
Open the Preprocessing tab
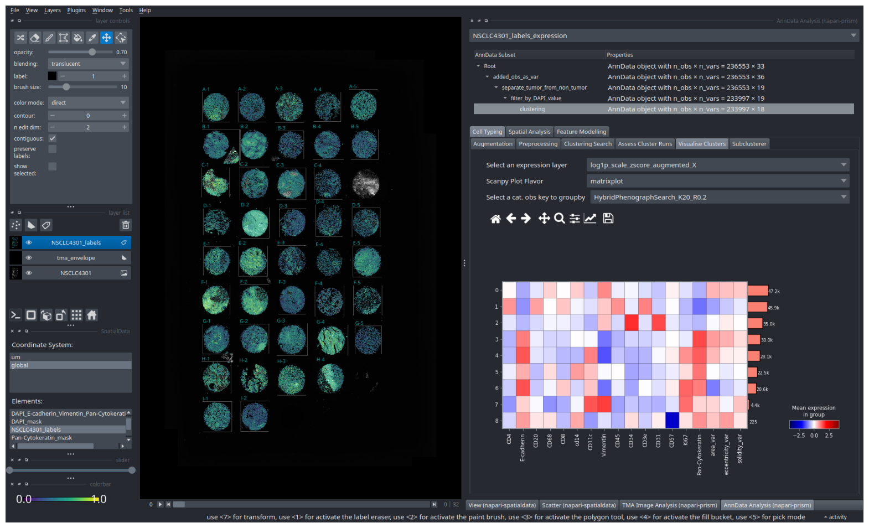[538, 144]
